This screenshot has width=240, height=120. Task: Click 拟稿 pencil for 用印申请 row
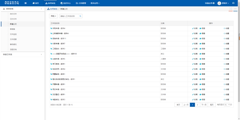pyautogui.click(x=195, y=90)
